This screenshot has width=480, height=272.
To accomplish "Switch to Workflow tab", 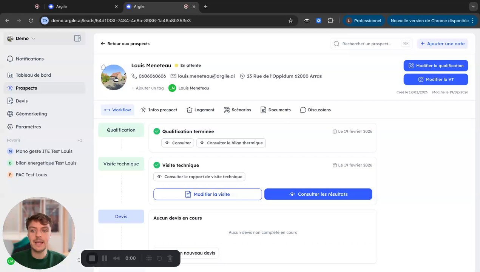I will [117, 110].
